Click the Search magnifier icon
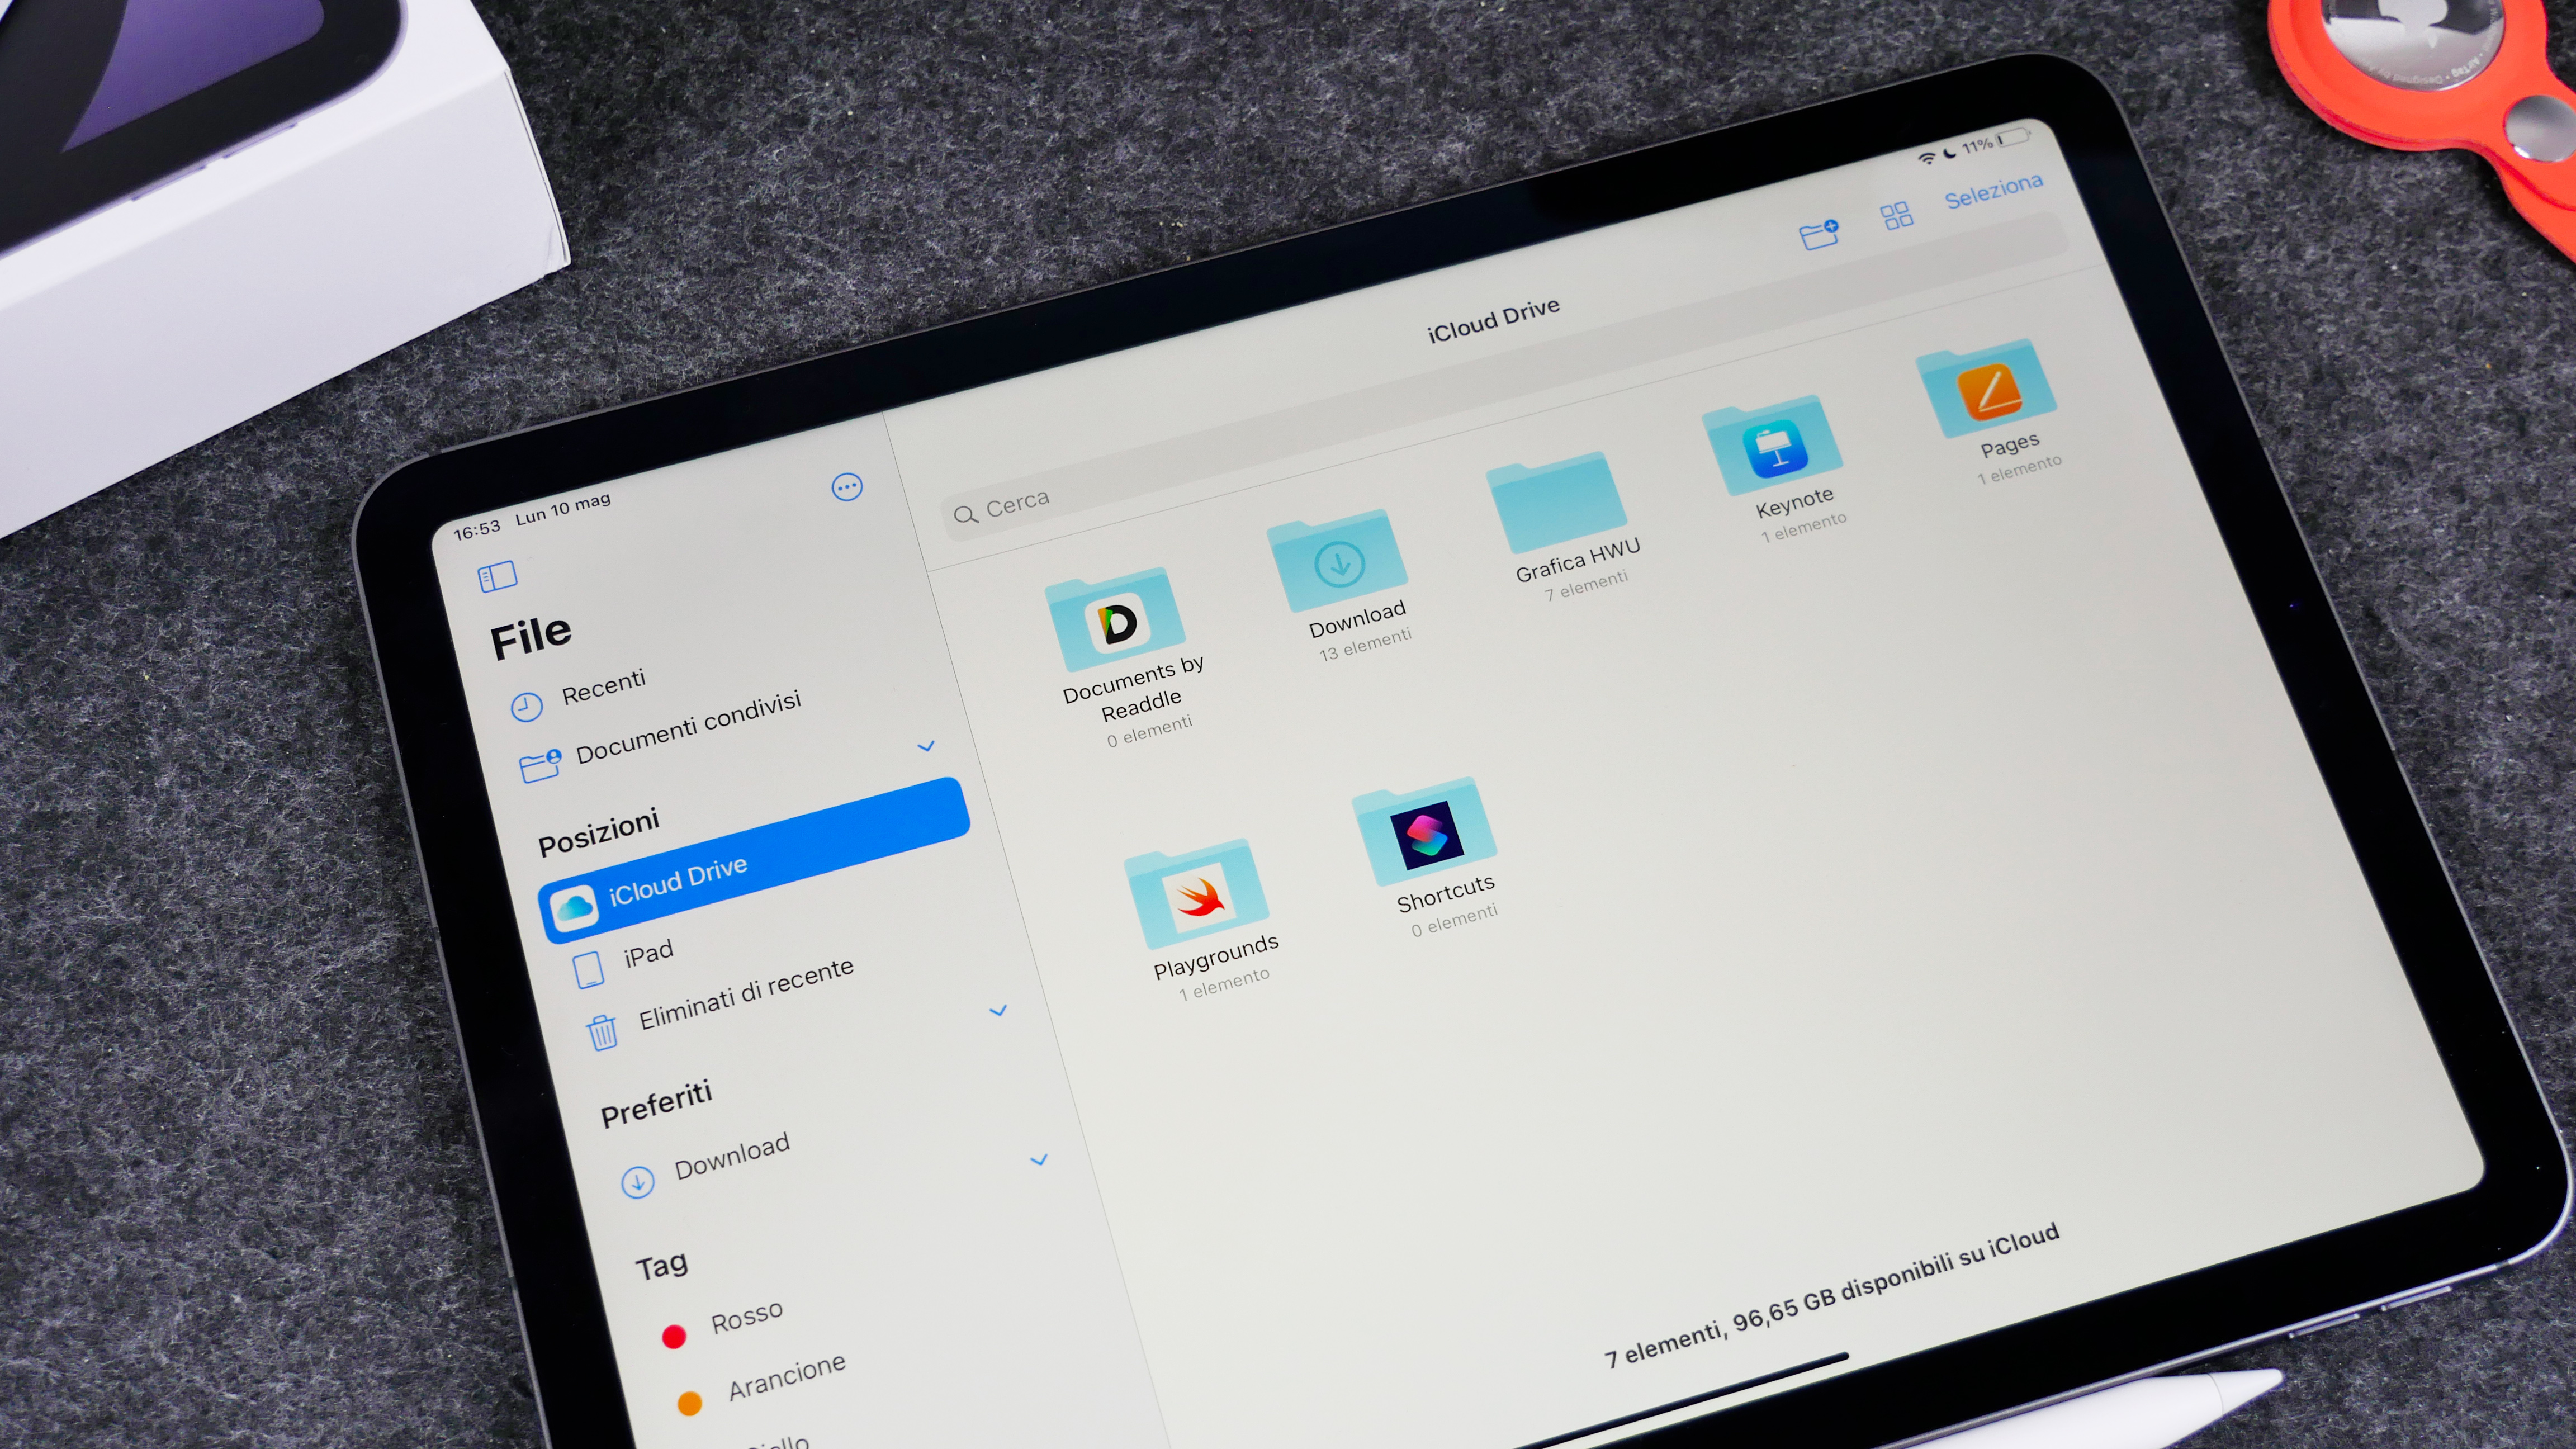The image size is (2576, 1449). pyautogui.click(x=965, y=515)
